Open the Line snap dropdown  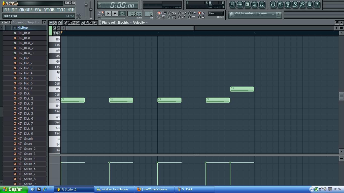(x=216, y=13)
